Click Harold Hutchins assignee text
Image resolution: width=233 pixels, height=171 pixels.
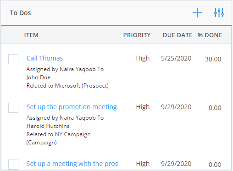[x=48, y=126]
